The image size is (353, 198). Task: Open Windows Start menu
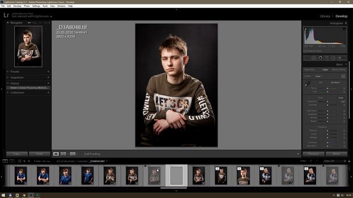(x=3, y=195)
